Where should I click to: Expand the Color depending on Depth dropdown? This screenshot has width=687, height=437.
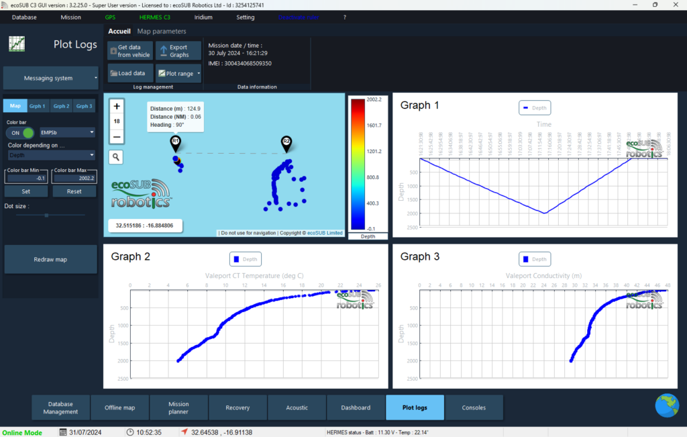(x=50, y=155)
